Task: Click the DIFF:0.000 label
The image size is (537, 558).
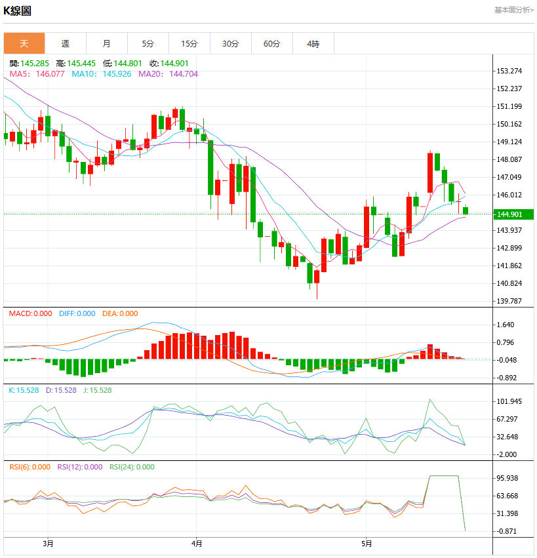Action: pyautogui.click(x=77, y=313)
